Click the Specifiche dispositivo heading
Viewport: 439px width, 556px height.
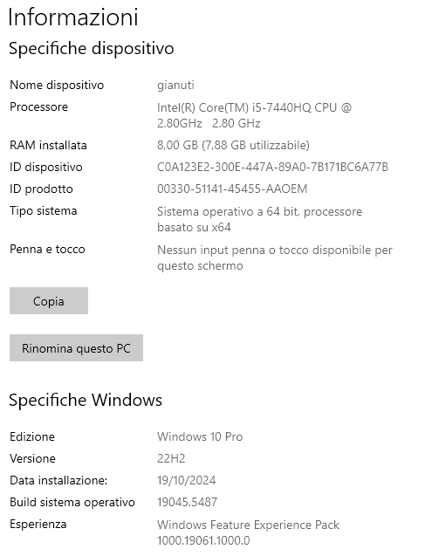tap(92, 48)
